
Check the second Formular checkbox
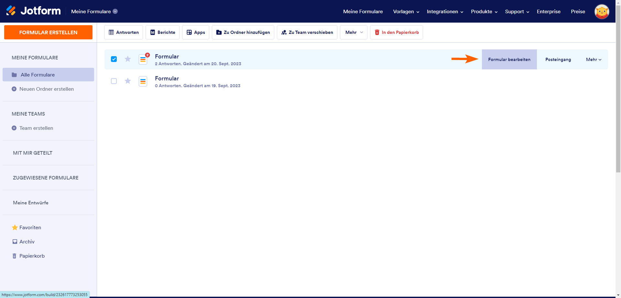pos(114,81)
